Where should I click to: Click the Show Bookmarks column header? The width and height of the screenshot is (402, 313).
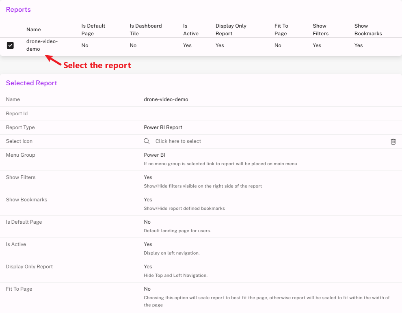coord(368,30)
